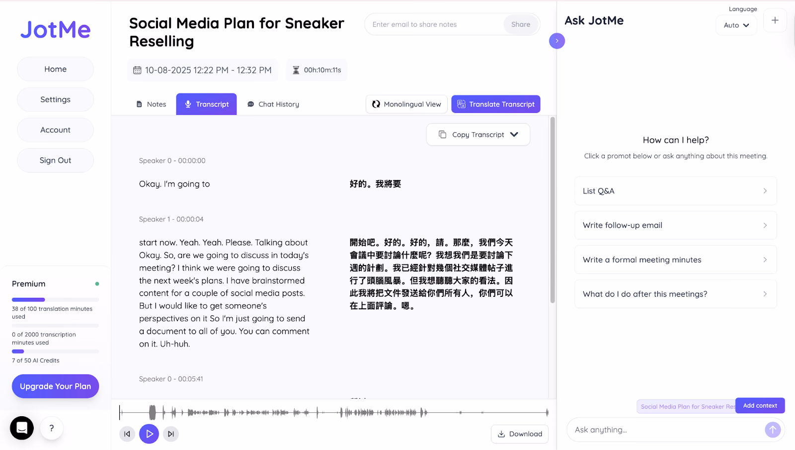Seek within the audio waveform timeline
This screenshot has height=450, width=795.
334,412
